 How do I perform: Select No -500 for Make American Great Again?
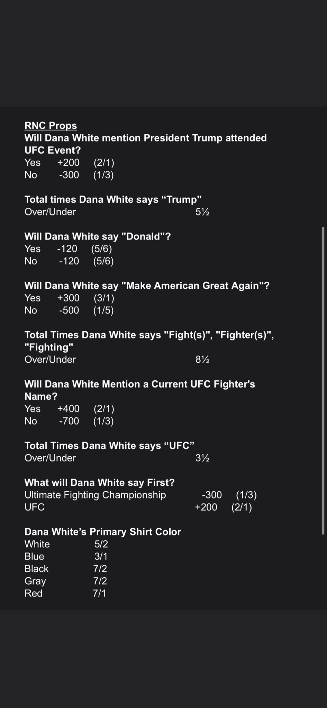click(69, 310)
